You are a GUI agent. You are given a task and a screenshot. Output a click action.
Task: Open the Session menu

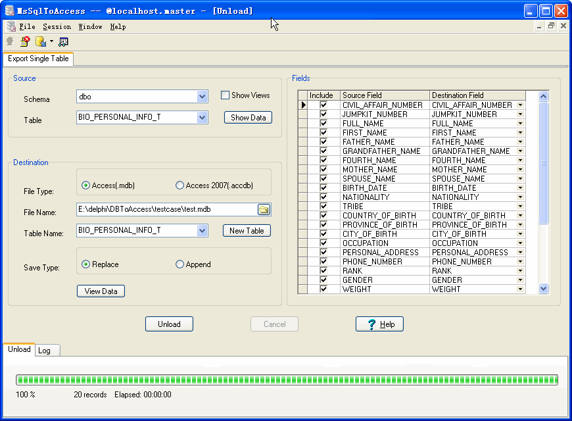tap(57, 27)
